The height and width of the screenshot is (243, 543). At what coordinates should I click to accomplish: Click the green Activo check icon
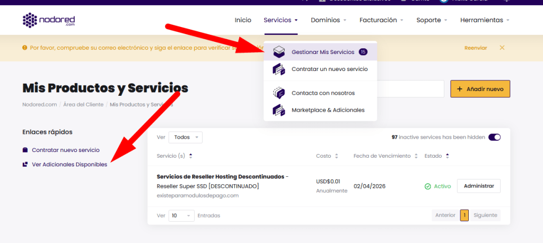tap(428, 186)
